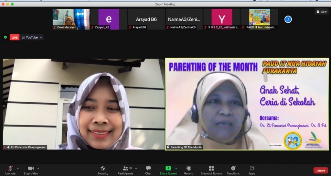Click the muted mic icon on NaimaA3/ZeninaKB
The width and height of the screenshot is (331, 176).
[168, 27]
